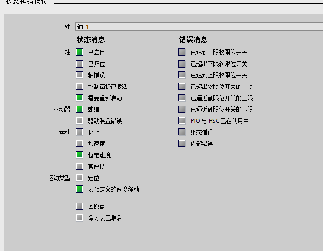Click the green 需要重新启动 indicator

point(80,98)
